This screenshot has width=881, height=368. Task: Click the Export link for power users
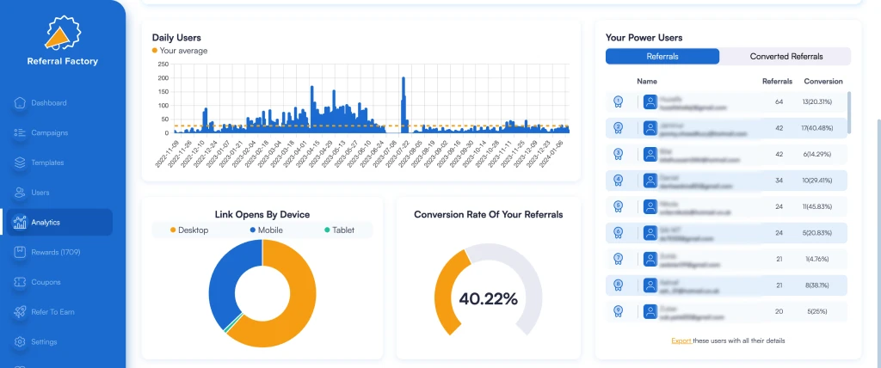click(681, 340)
